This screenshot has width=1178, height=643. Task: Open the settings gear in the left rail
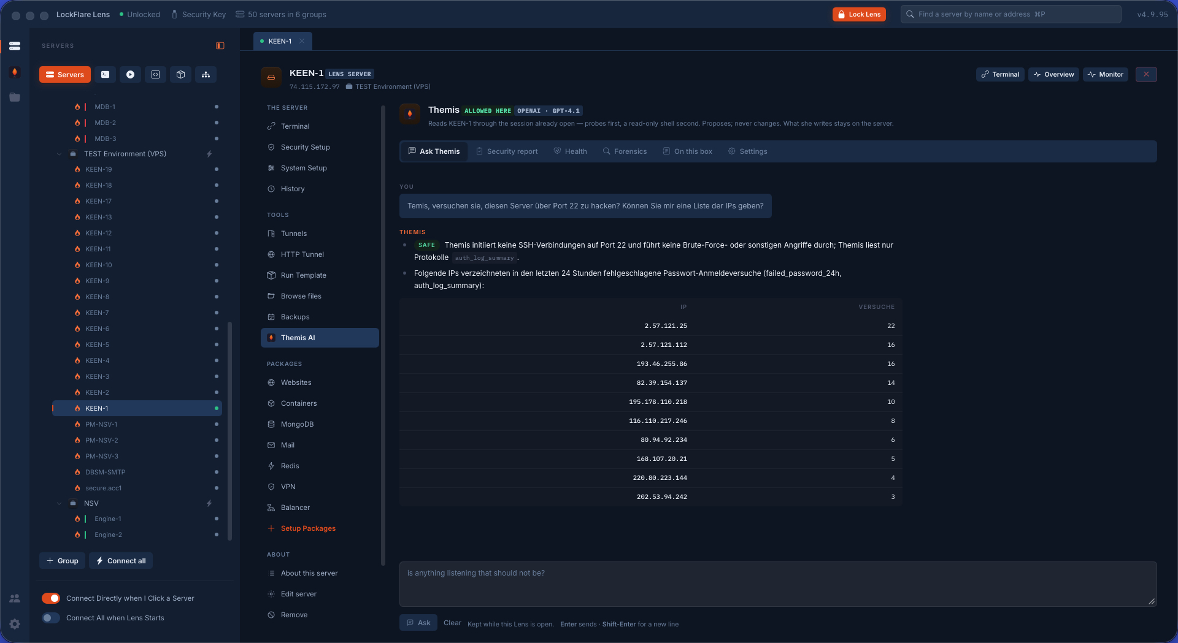click(x=15, y=624)
